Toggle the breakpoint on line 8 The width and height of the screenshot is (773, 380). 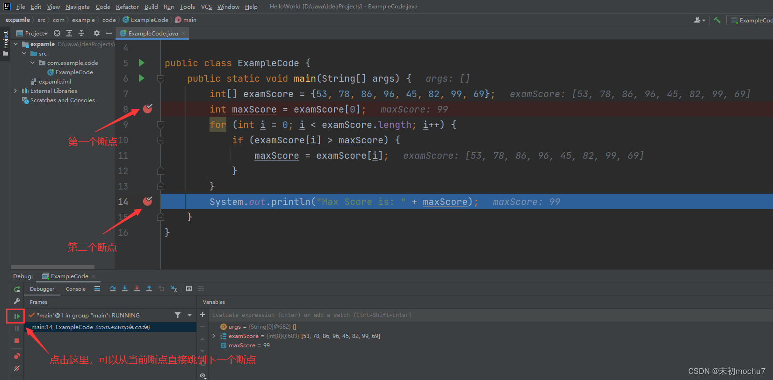[x=148, y=109]
